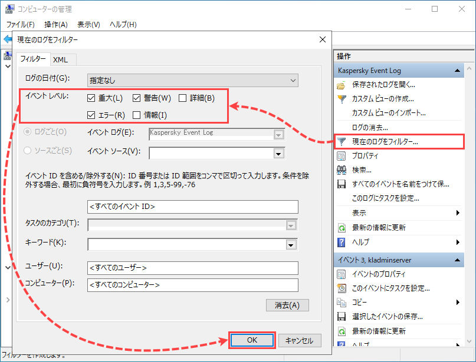Click the このイベントにタスクを設定 clock icon
Viewport: 476px width, 362px height.
coord(342,288)
